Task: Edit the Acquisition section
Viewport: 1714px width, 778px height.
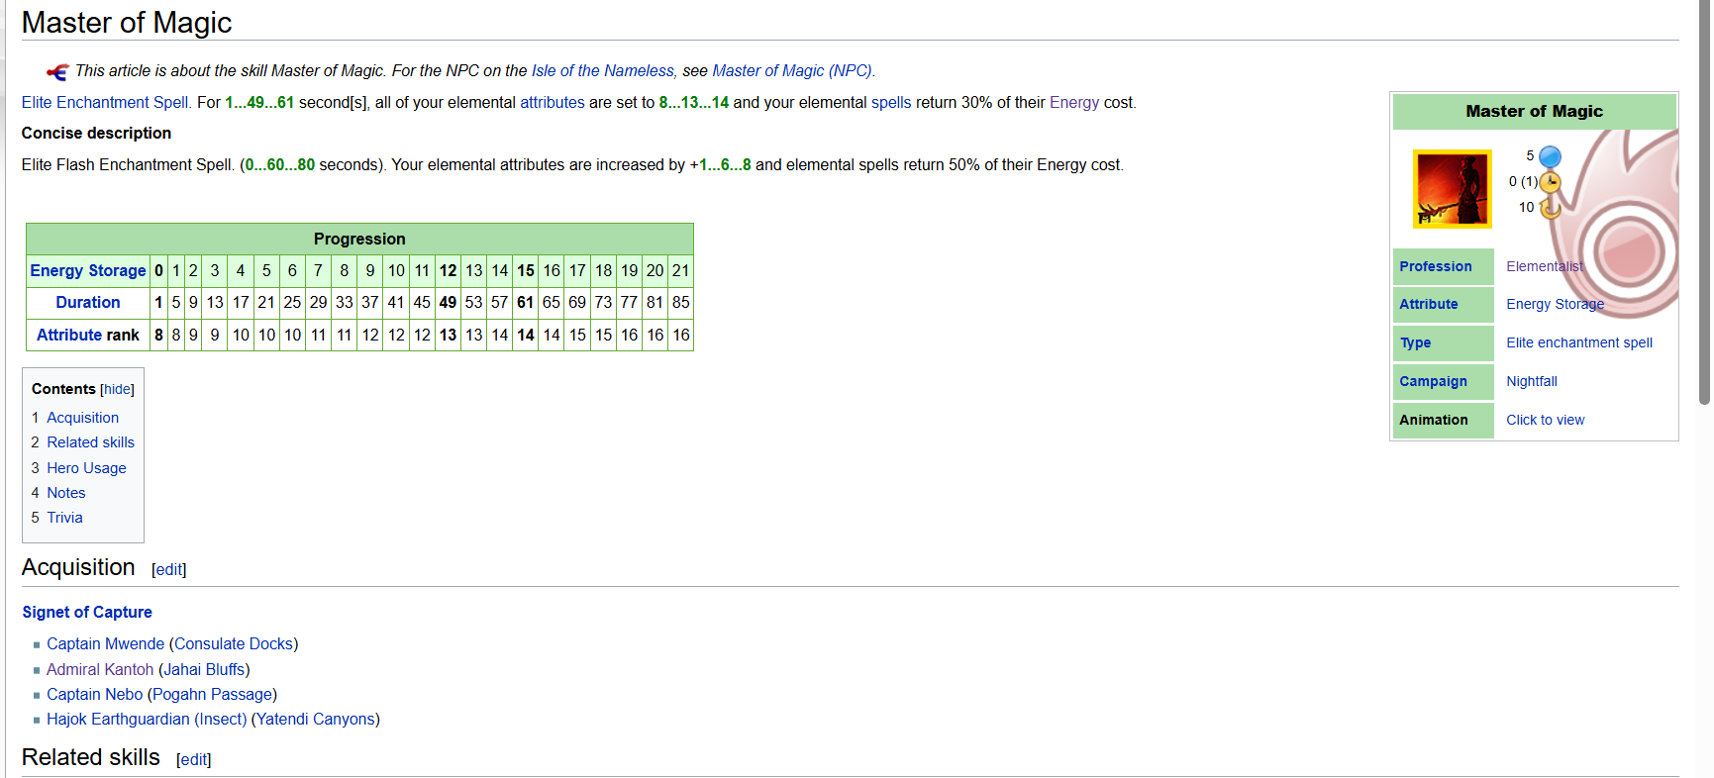Action: click(168, 570)
